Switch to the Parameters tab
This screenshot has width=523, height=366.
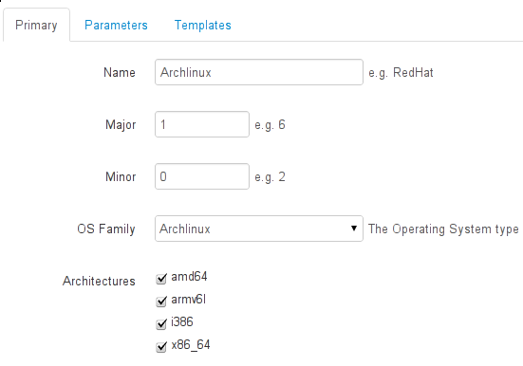pyautogui.click(x=116, y=26)
